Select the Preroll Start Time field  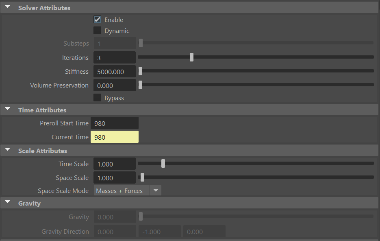(114, 123)
